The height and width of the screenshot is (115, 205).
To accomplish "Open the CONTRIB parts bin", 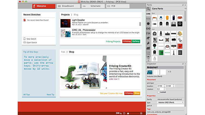I will click(148, 53).
